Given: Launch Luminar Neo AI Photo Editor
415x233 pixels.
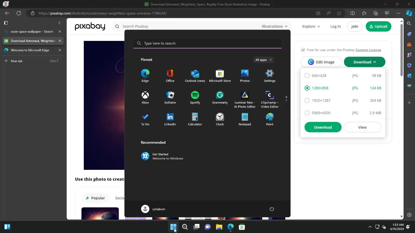Looking at the screenshot, I should [x=245, y=99].
